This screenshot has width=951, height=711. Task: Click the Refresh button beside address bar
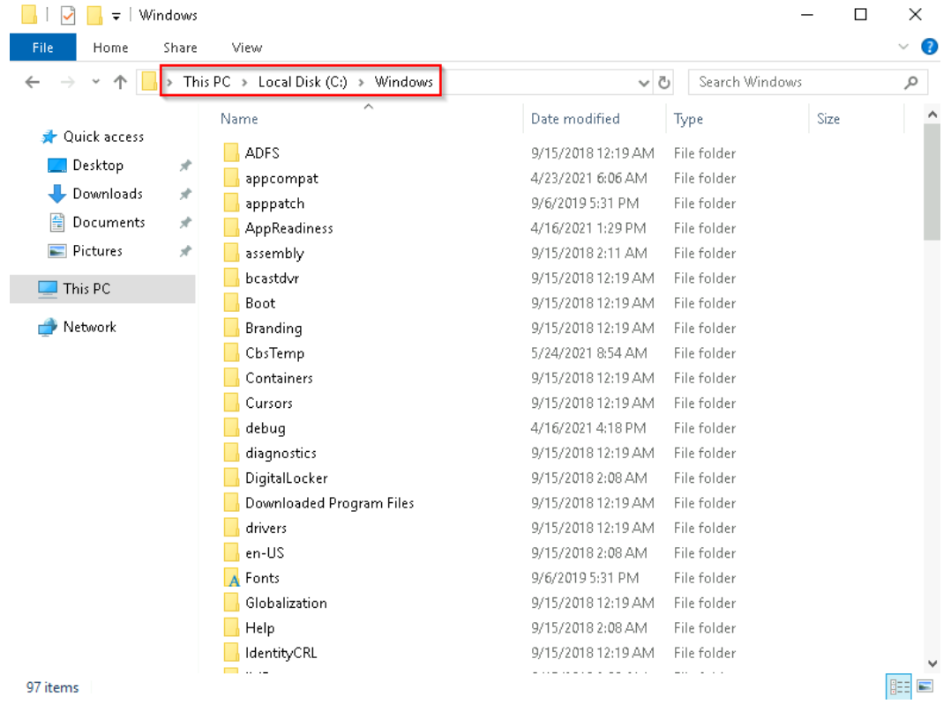pos(665,83)
